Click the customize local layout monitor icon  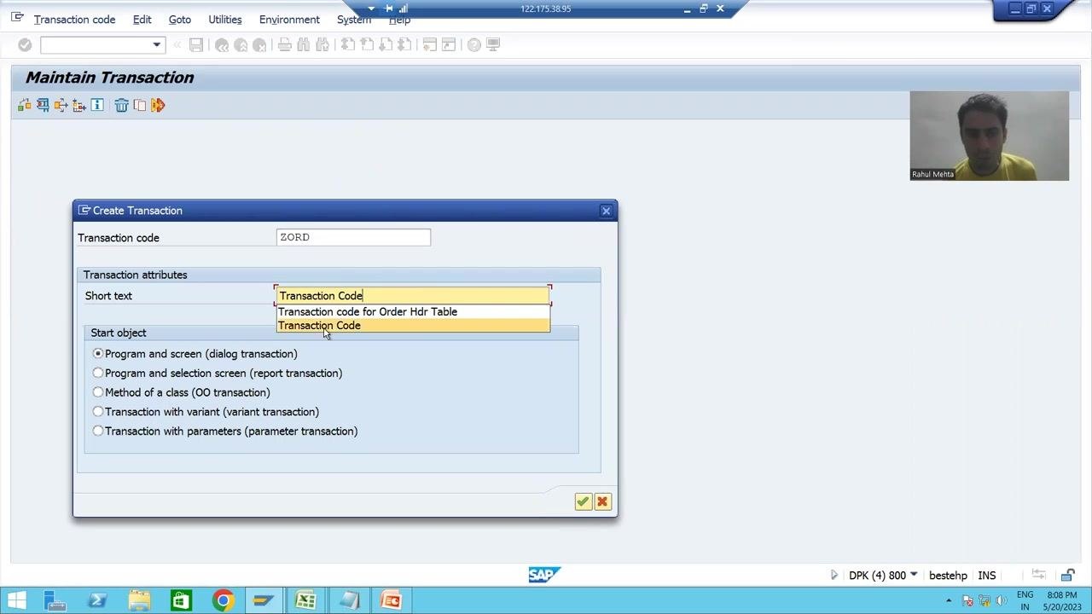493,44
